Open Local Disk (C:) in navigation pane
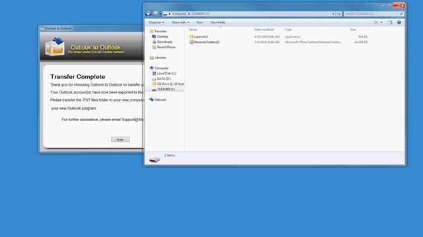 pos(167,73)
